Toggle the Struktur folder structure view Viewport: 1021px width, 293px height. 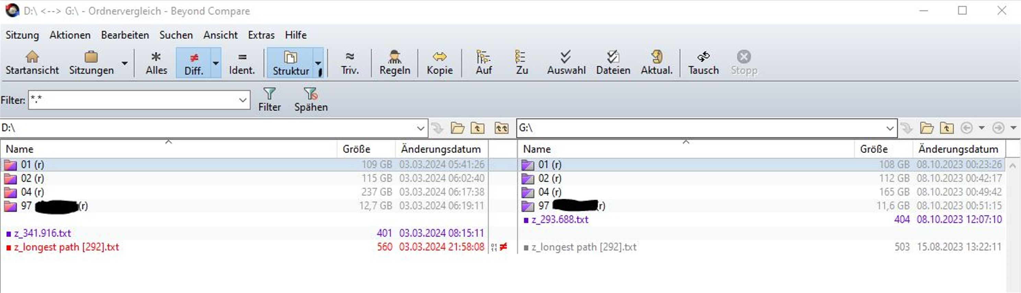point(290,63)
